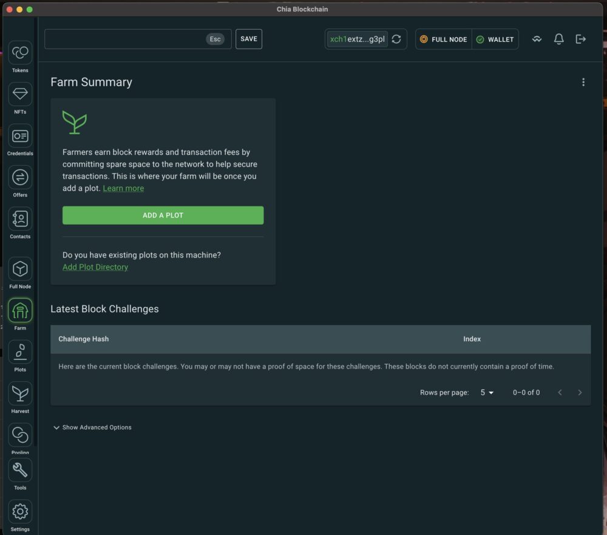Screen dimensions: 607x535
Task: Open the Credentials sidebar section
Action: pos(20,140)
